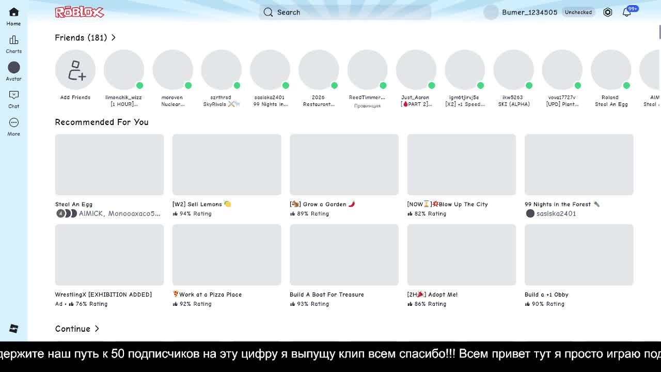This screenshot has width=661, height=372.
Task: Click the Adopt Me! title
Action: pyautogui.click(x=432, y=295)
